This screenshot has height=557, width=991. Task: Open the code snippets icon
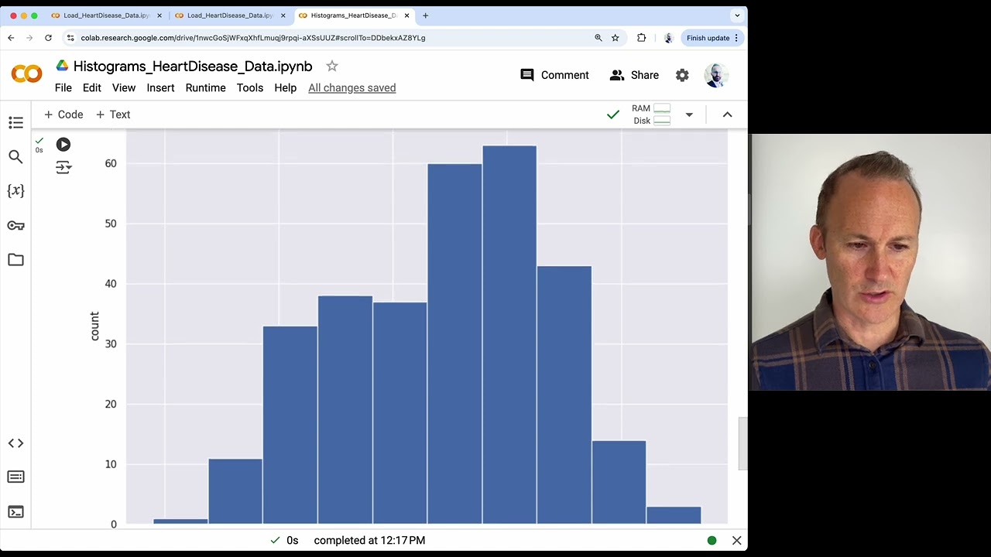point(15,443)
